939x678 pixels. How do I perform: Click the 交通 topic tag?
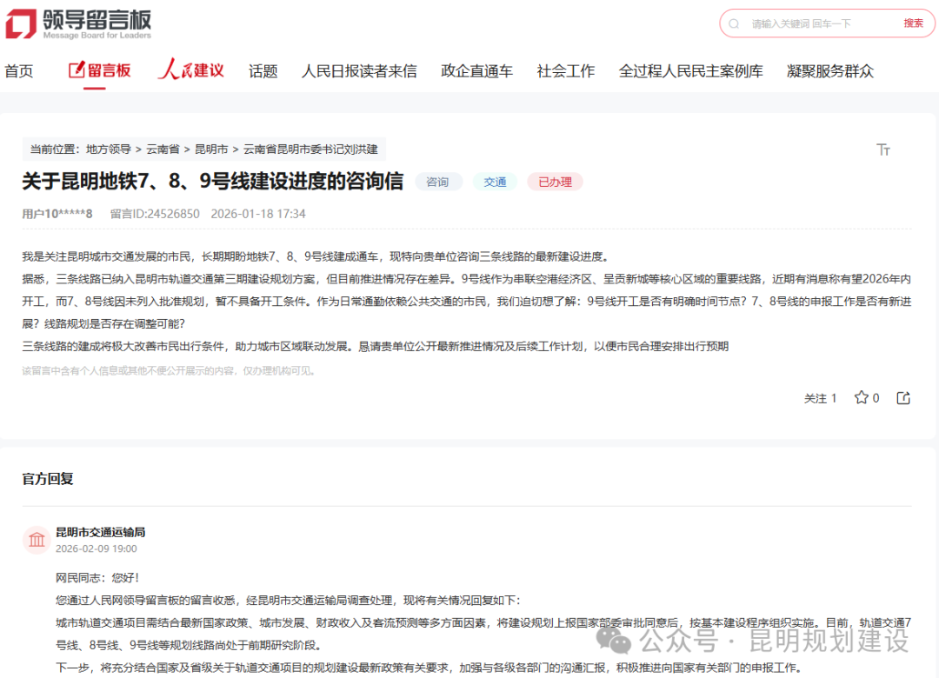[x=495, y=182]
